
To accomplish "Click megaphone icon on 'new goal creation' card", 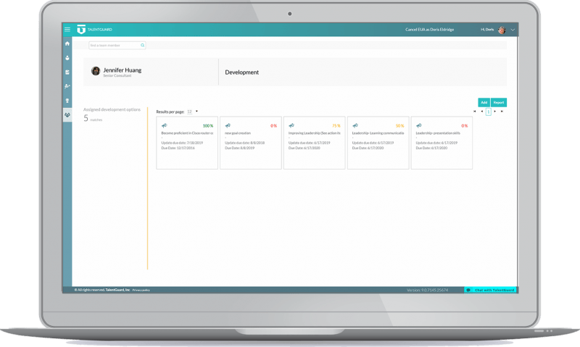I will 228,125.
